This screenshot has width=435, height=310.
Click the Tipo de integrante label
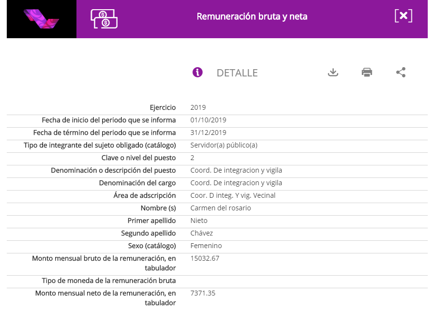click(x=100, y=145)
